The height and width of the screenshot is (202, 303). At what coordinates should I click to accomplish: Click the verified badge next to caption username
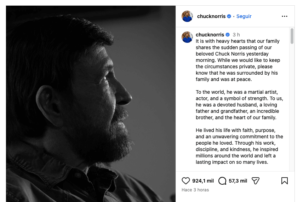[228, 35]
